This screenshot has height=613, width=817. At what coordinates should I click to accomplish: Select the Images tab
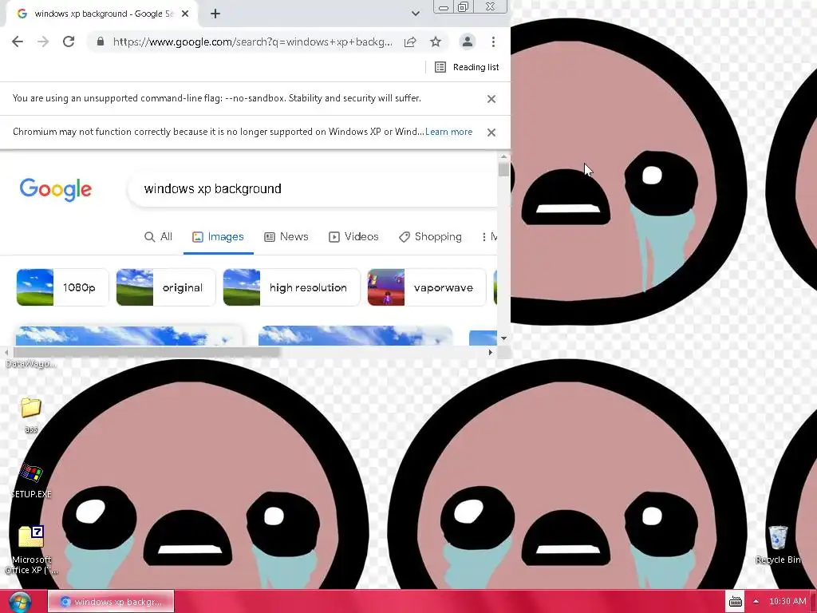tap(219, 236)
